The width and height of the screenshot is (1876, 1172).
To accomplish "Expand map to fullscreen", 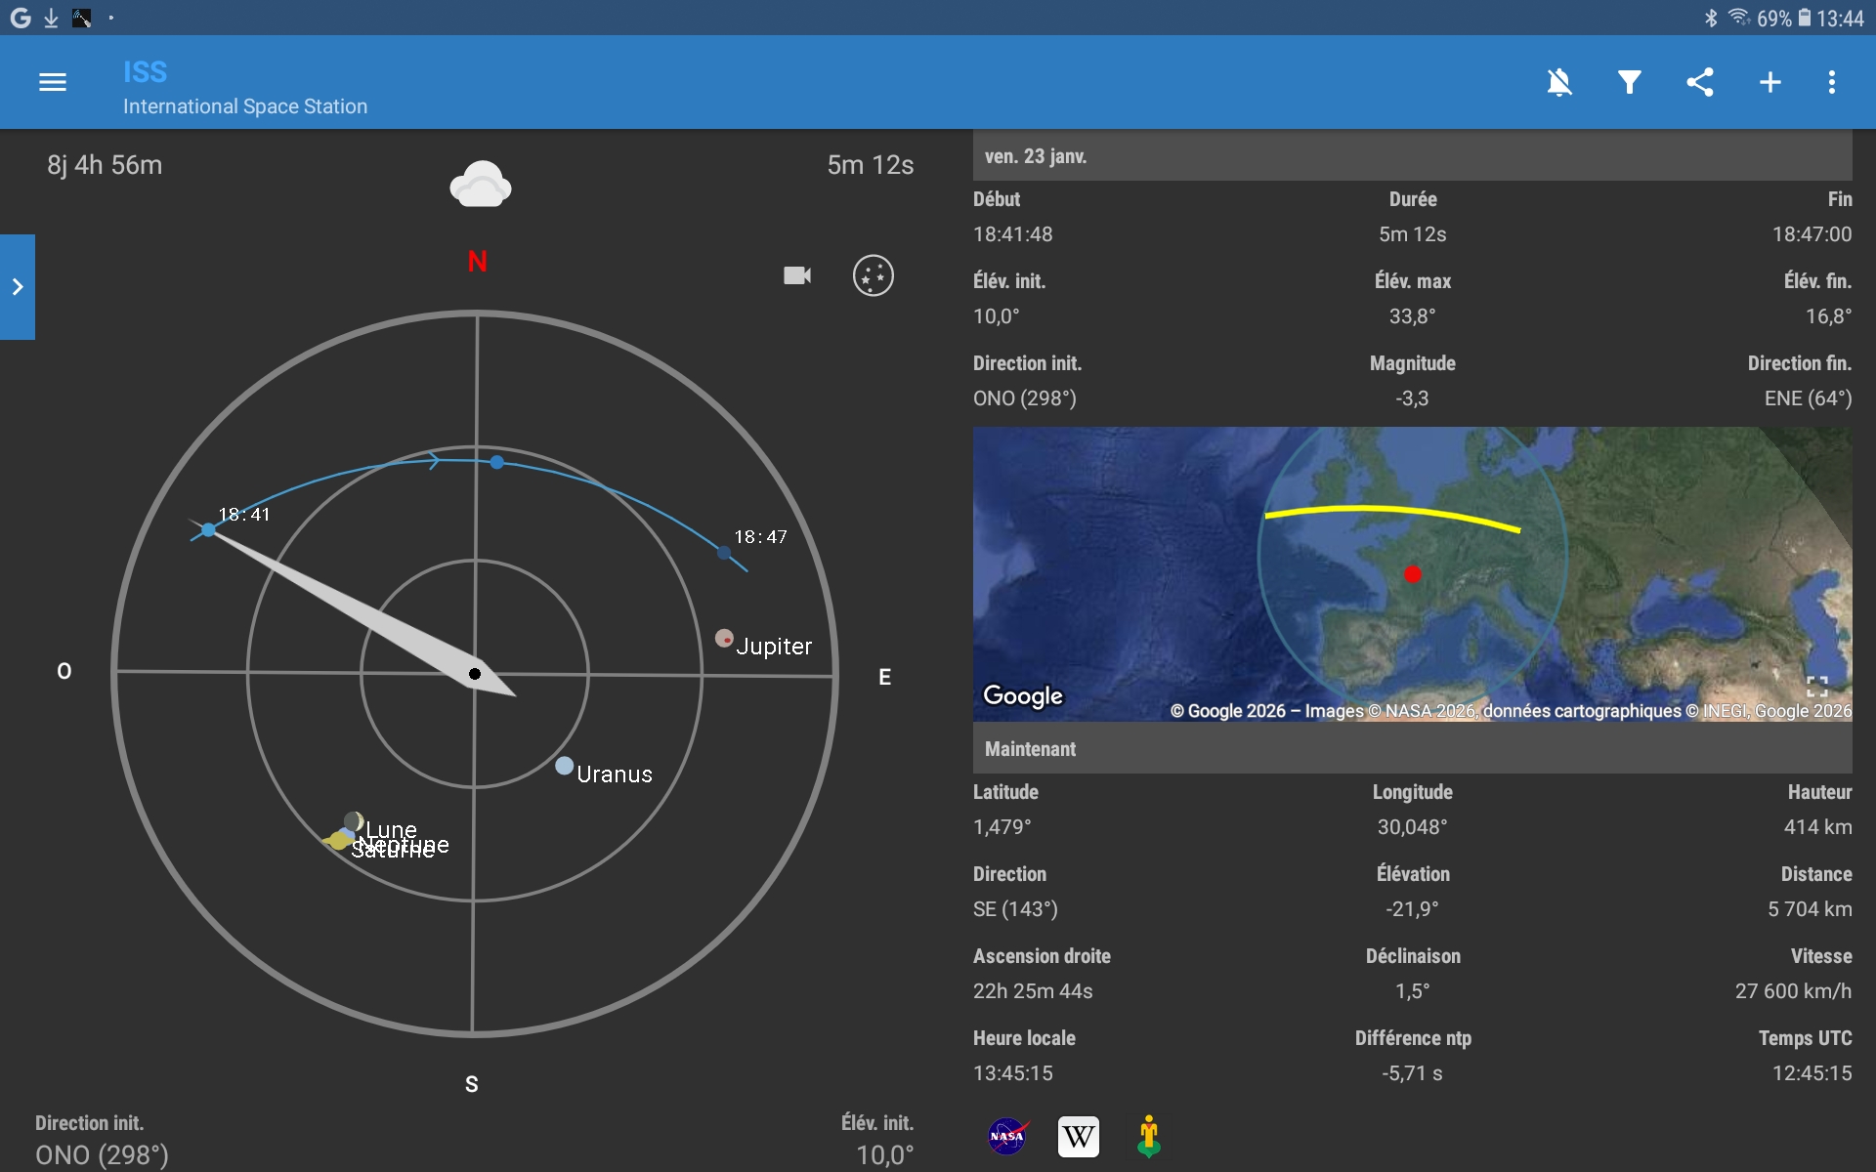I will pos(1816,687).
